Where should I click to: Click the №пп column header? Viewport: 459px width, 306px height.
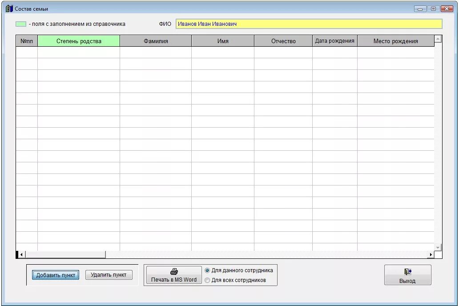[27, 41]
